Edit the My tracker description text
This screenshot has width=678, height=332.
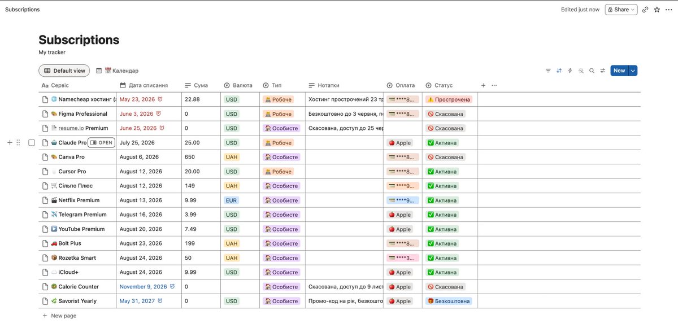coord(52,53)
